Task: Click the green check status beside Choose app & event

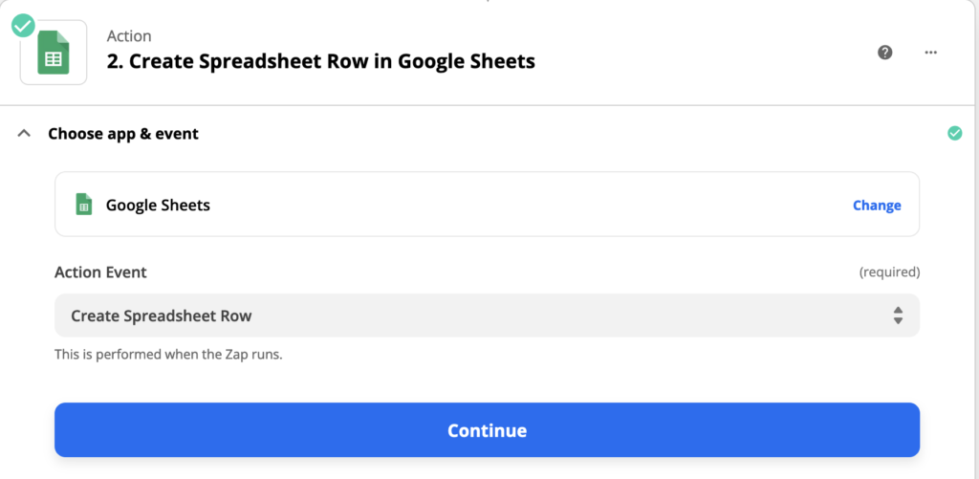Action: (x=955, y=133)
